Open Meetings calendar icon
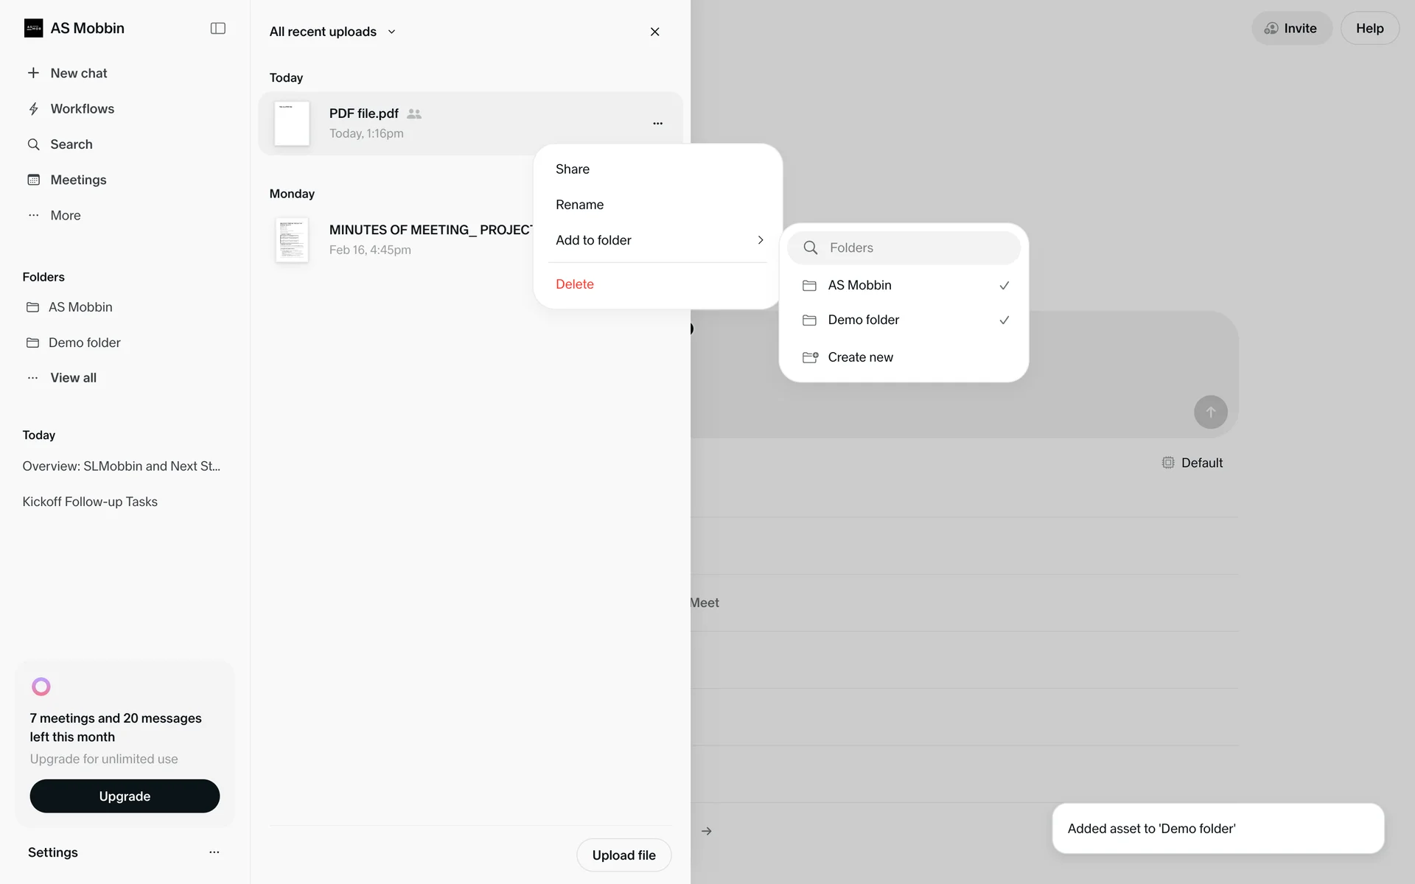Viewport: 1415px width, 884px height. click(33, 180)
